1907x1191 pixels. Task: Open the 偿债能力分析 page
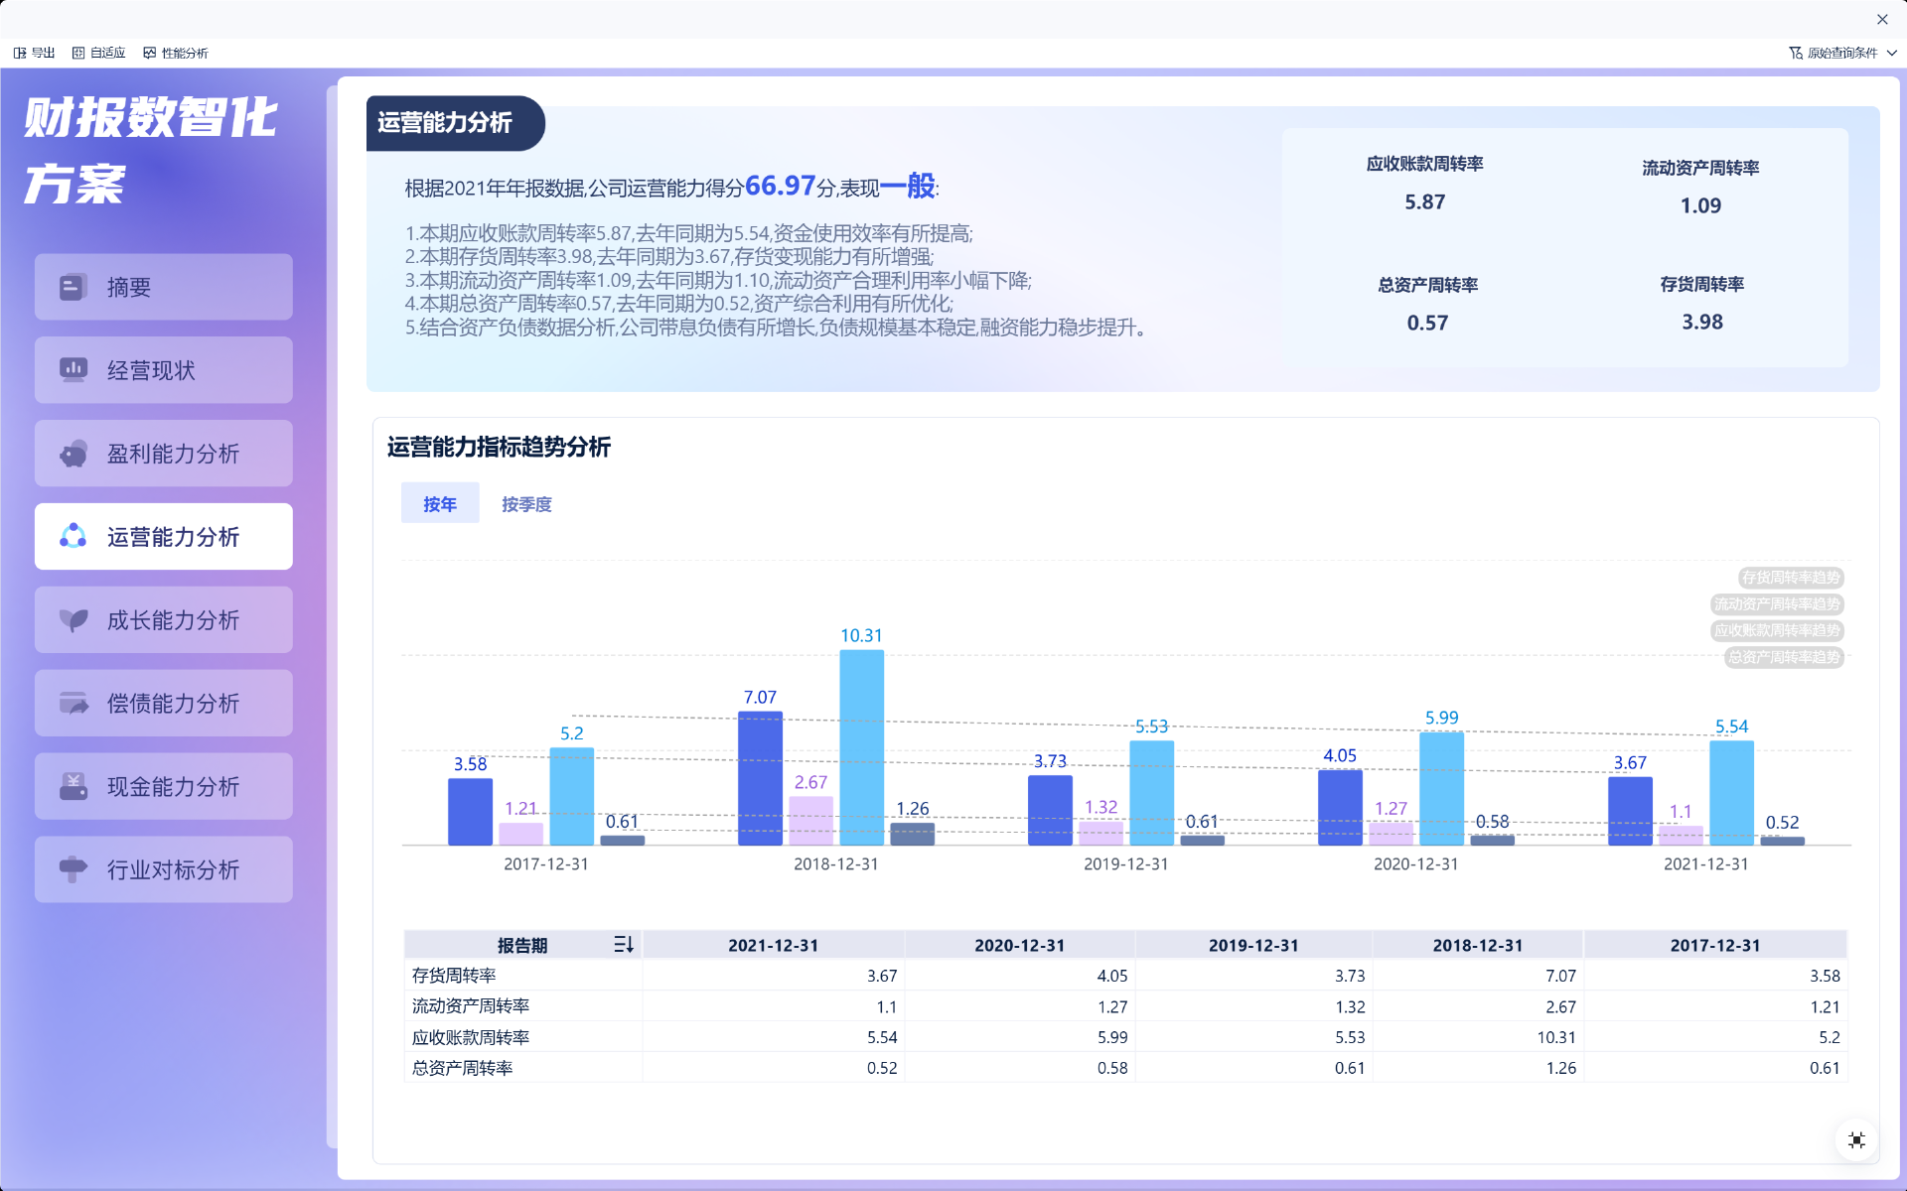click(164, 704)
